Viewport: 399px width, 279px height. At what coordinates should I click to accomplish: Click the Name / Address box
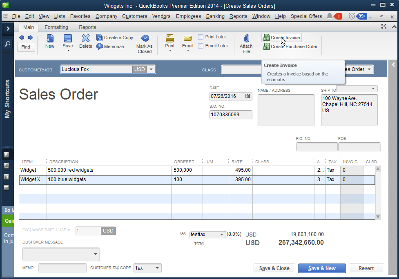pyautogui.click(x=286, y=110)
